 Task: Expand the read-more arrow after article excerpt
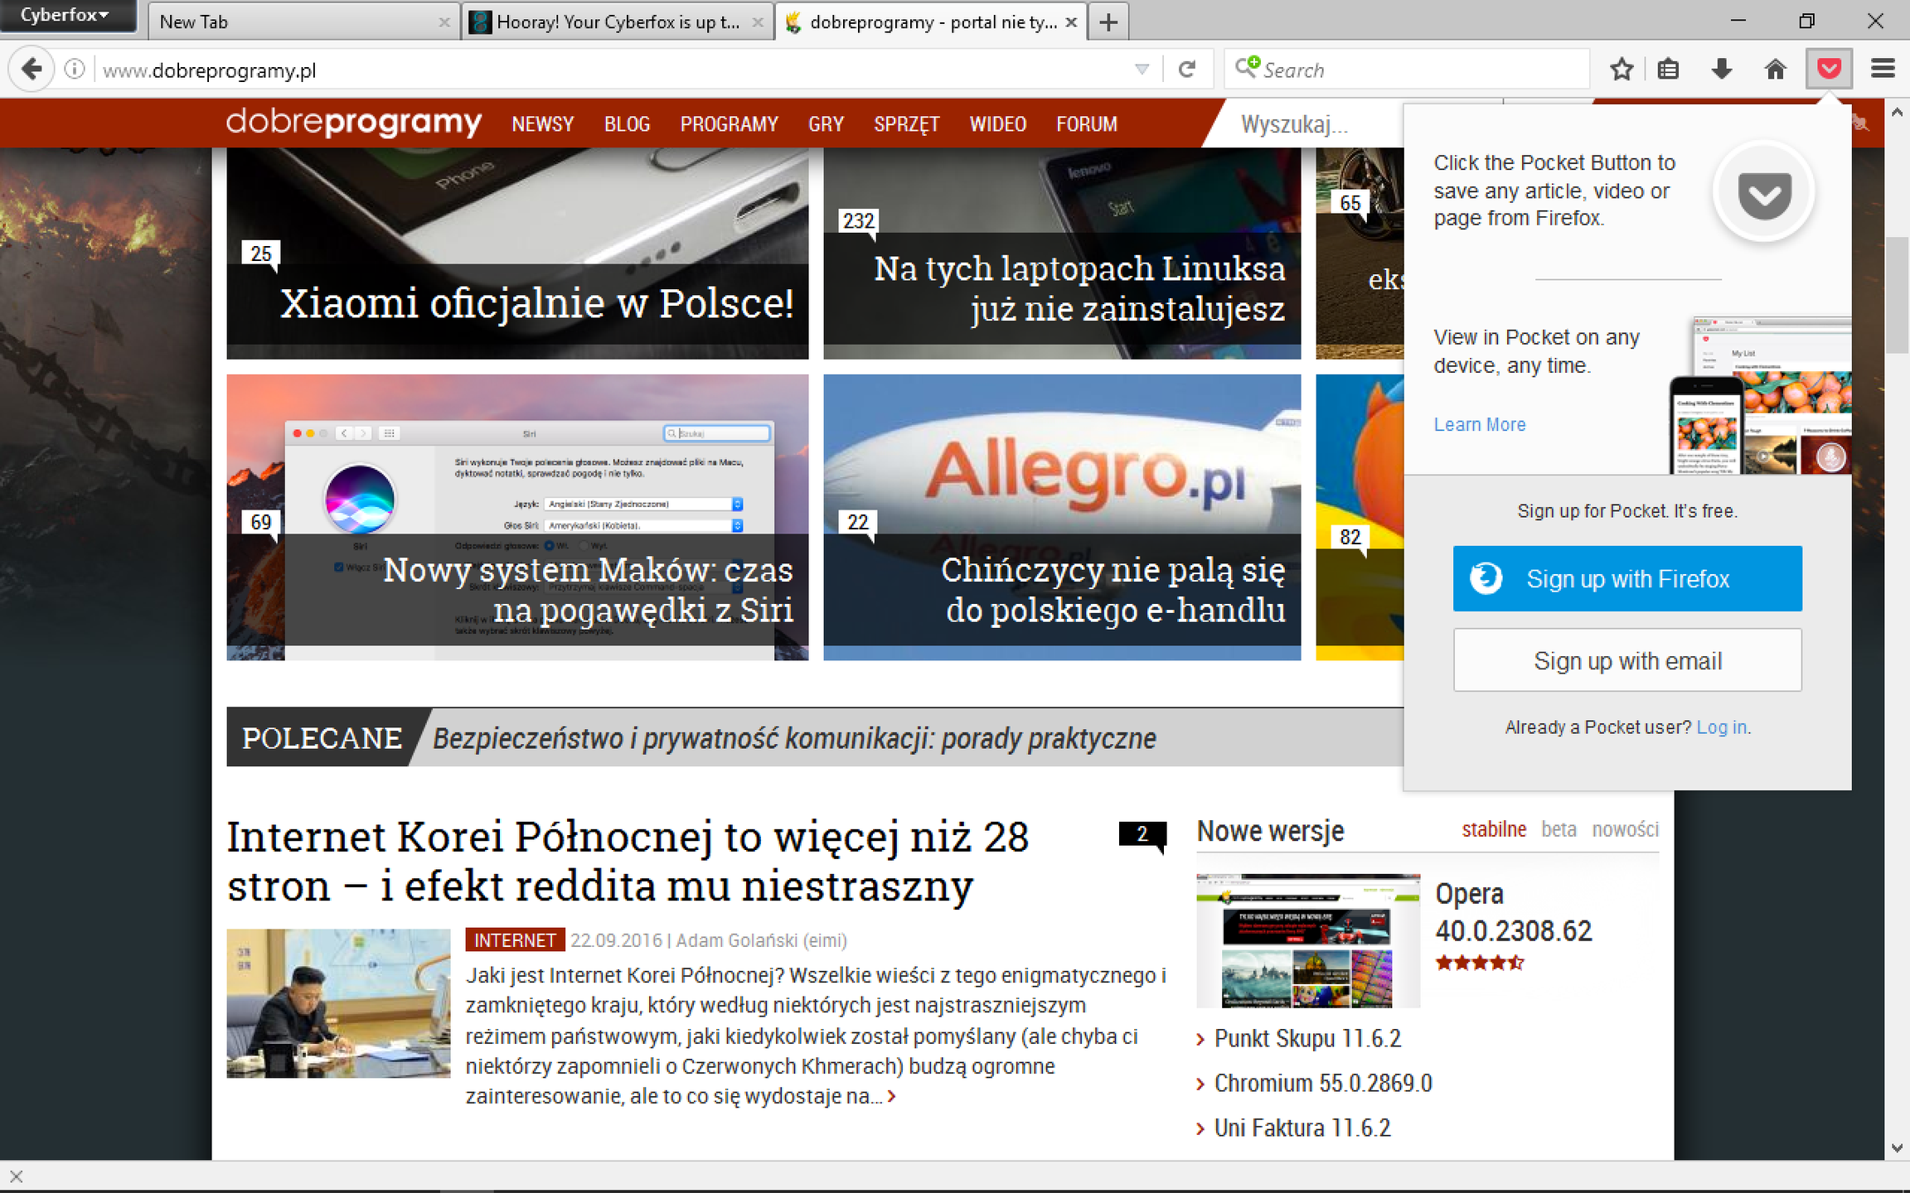coord(891,1096)
